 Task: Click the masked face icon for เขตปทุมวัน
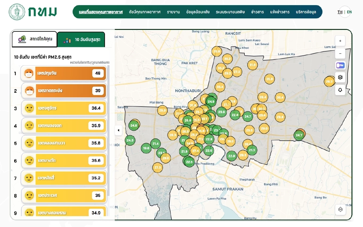click(29, 73)
